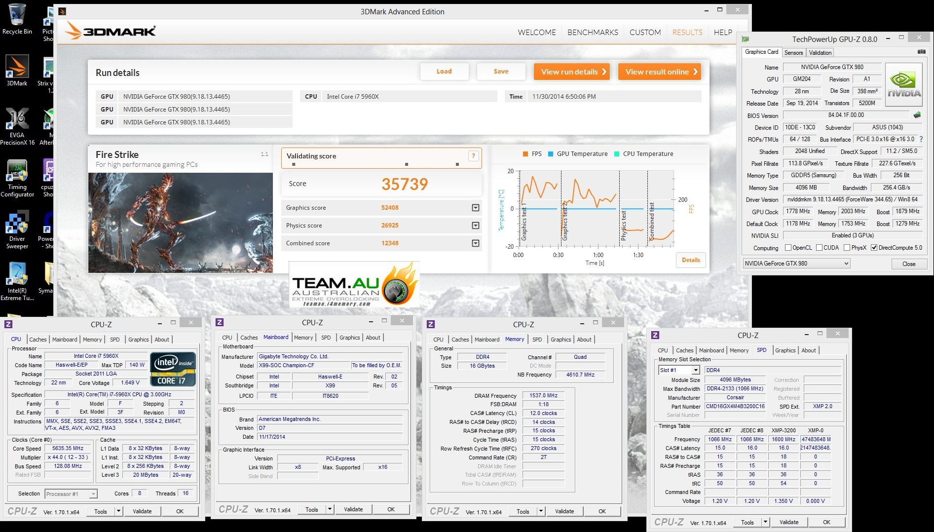
Task: Click View result online button
Action: tap(660, 72)
